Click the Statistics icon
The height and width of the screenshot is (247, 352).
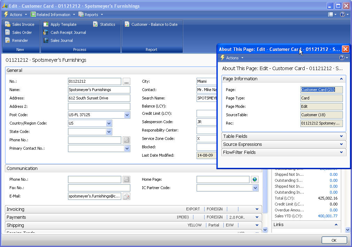point(95,24)
